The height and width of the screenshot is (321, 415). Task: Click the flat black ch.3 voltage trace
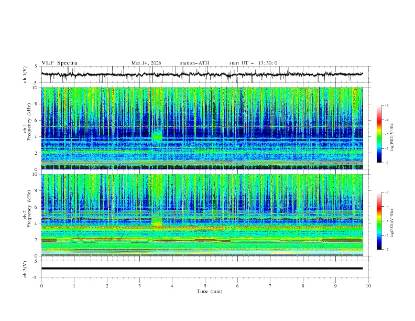tap(202, 269)
